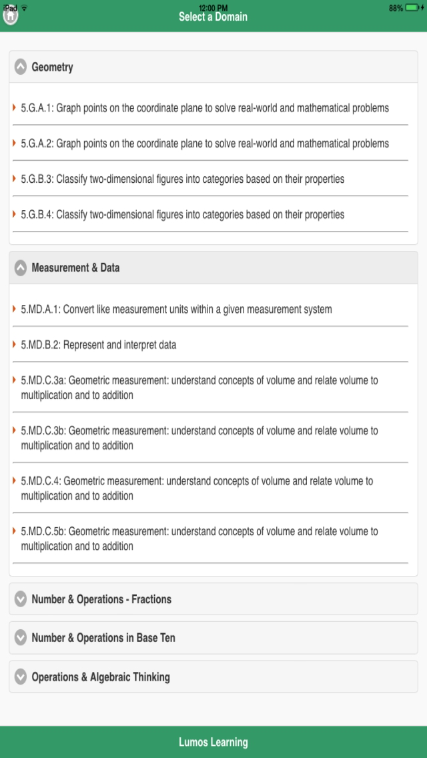Screen dimensions: 427x758
Task: Tap the home icon in header
Action: pos(10,16)
